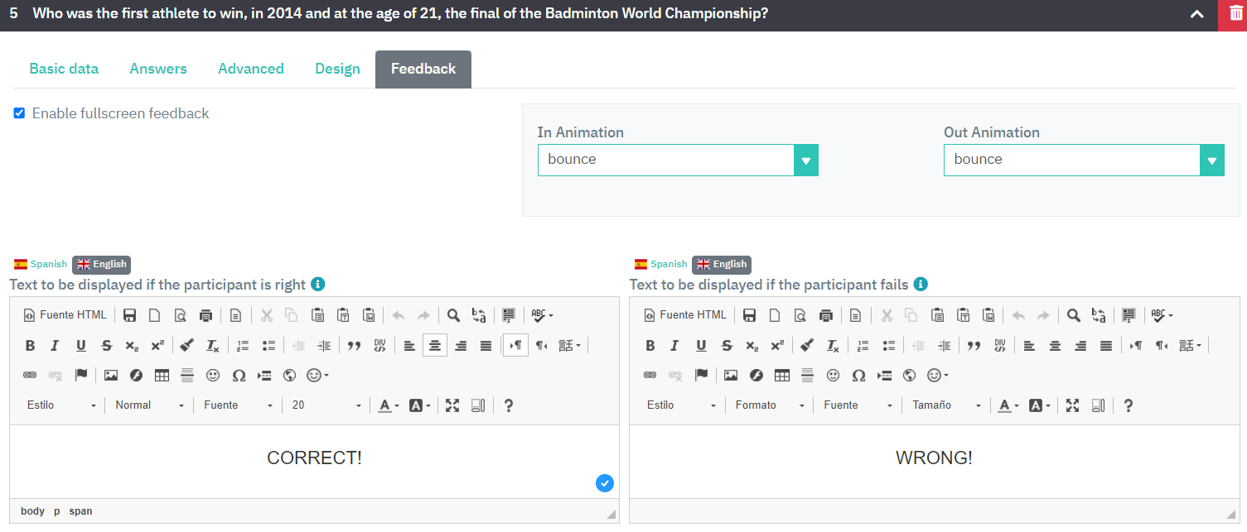Insert block quote in the right-answer editor
This screenshot has height=532, width=1247.
pyautogui.click(x=354, y=346)
